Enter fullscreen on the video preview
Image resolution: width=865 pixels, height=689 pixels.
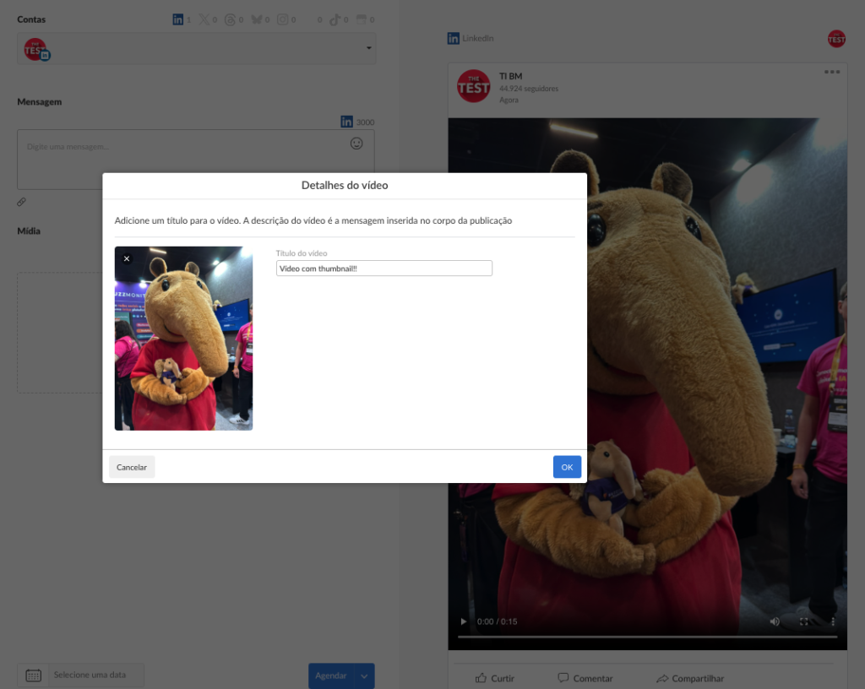point(804,621)
